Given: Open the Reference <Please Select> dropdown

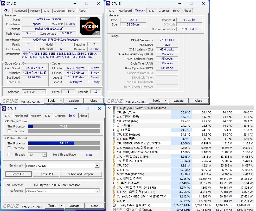Looking at the screenshot, I should [97, 191].
